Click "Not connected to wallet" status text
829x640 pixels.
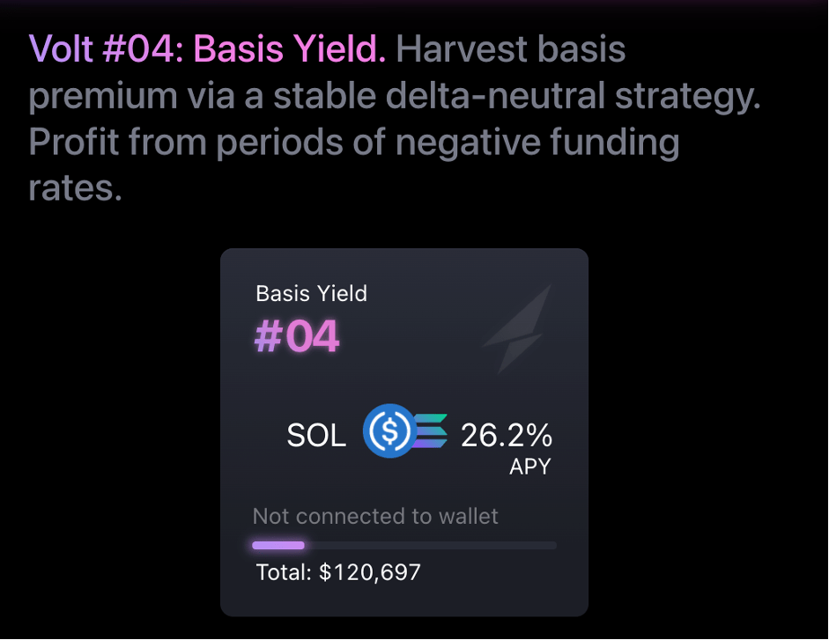(375, 516)
